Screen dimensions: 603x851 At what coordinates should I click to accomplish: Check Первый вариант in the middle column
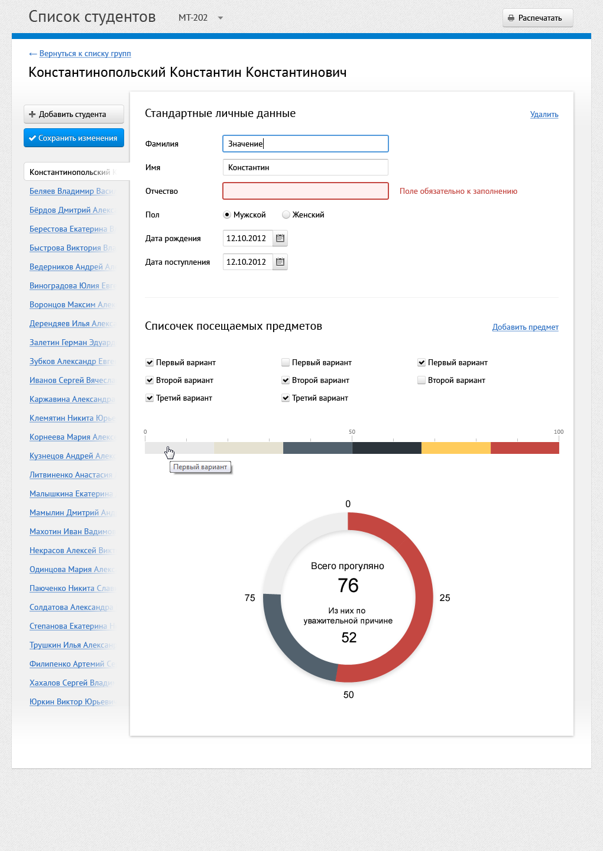click(x=286, y=362)
